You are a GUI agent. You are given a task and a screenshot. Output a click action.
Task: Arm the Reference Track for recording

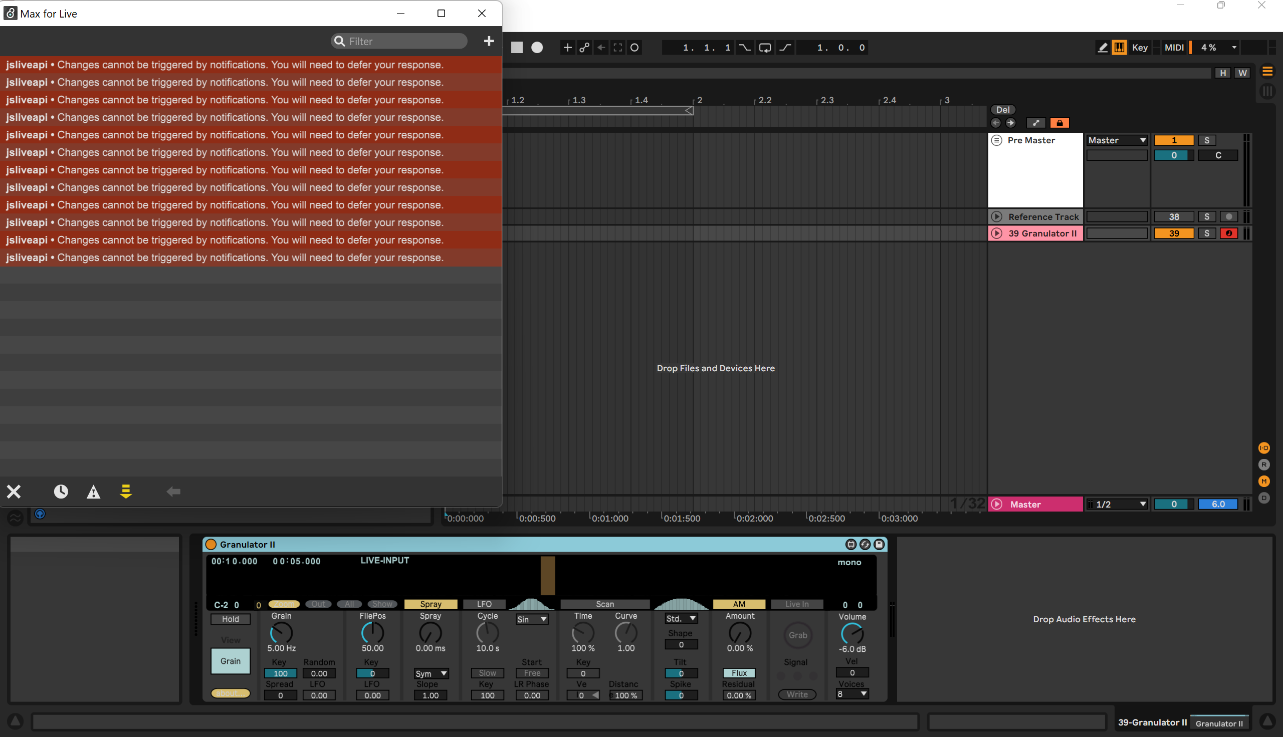click(1228, 216)
